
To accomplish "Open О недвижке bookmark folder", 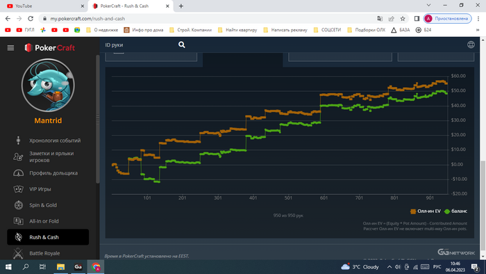I will point(102,30).
